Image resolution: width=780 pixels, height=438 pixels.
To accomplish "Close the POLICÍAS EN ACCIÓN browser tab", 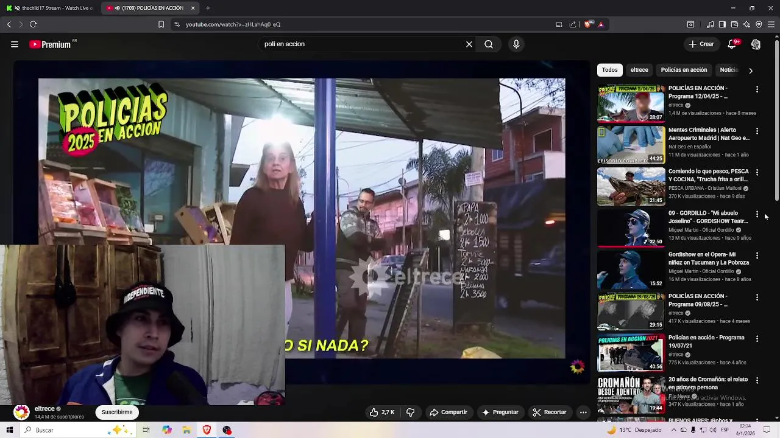I will (x=193, y=8).
